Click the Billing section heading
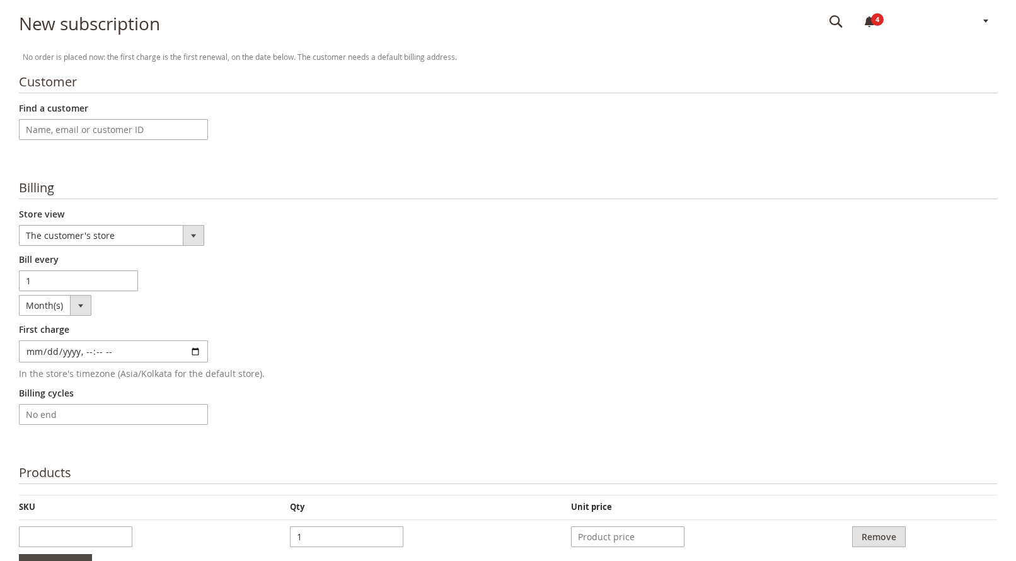 37,188
